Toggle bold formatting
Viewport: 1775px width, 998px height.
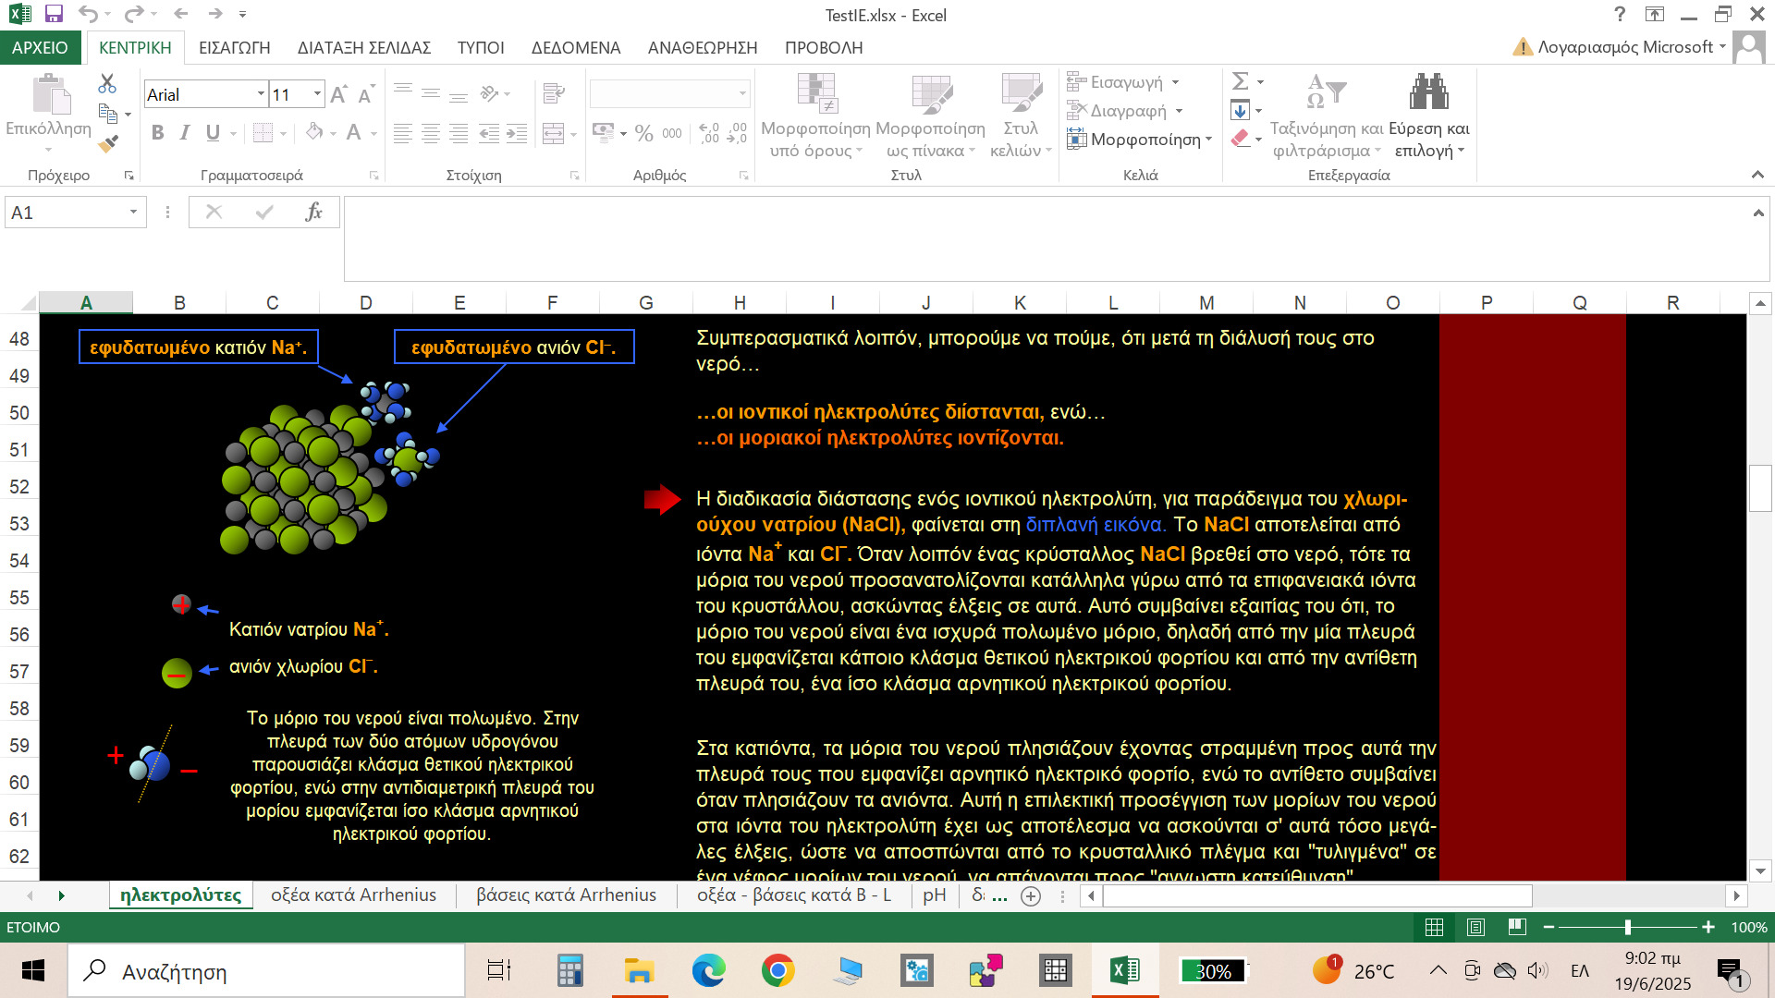click(158, 133)
